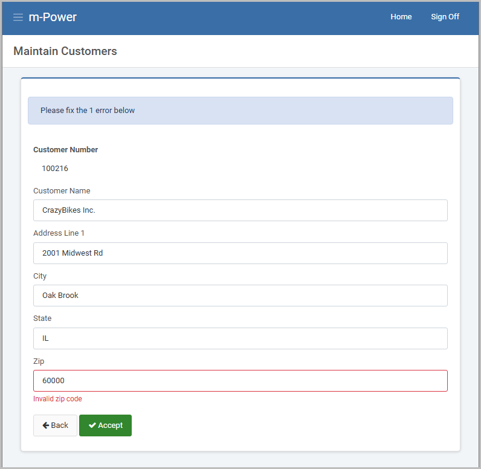Click the City field label
Image resolution: width=481 pixels, height=469 pixels.
pos(40,276)
